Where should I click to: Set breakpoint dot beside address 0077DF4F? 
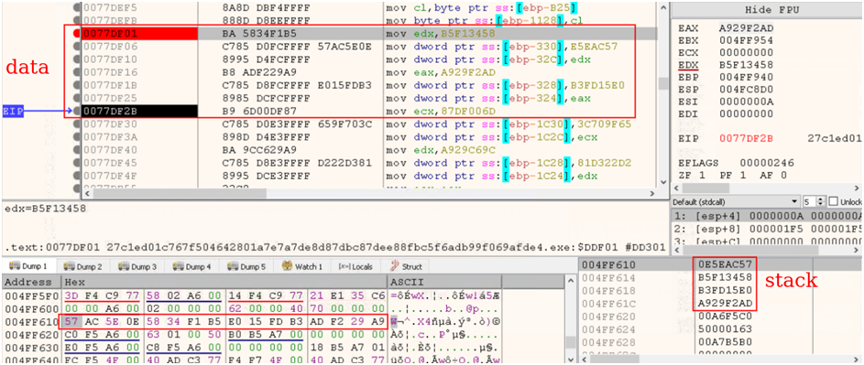pos(77,176)
